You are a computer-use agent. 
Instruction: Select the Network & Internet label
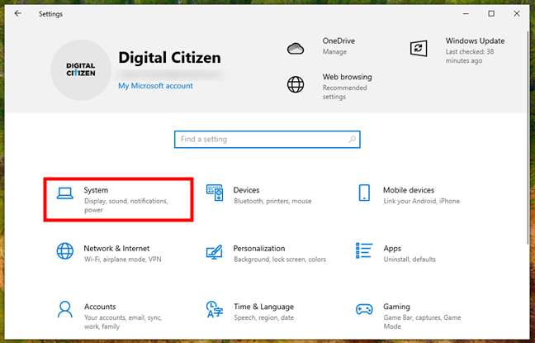pos(116,249)
